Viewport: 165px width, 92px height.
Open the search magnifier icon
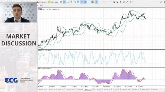pyautogui.click(x=161, y=2)
